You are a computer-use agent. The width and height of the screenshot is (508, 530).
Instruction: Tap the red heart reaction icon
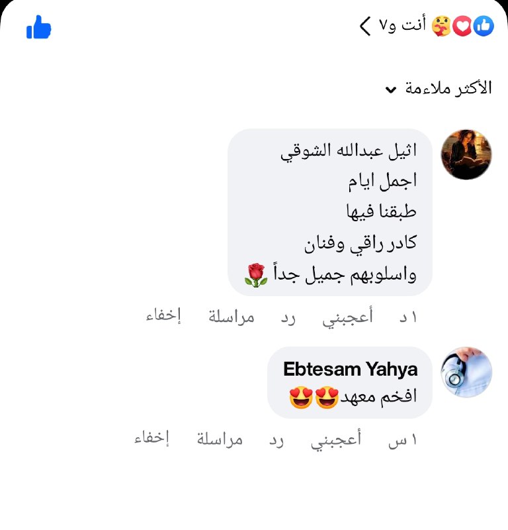(x=462, y=26)
